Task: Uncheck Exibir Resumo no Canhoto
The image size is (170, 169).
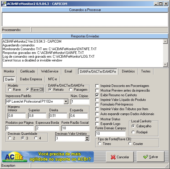Action: coord(97,95)
